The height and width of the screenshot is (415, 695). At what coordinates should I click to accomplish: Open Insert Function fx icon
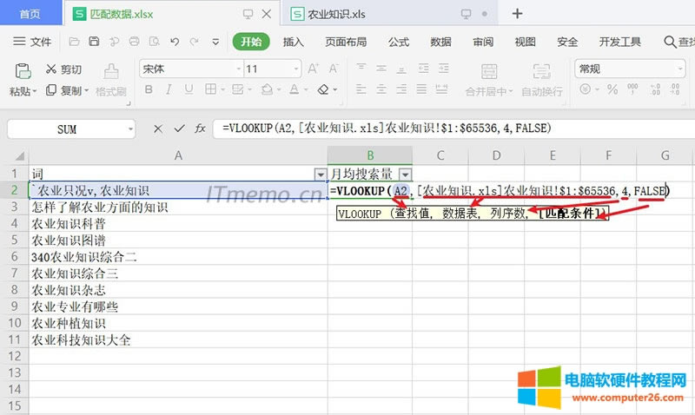point(201,128)
